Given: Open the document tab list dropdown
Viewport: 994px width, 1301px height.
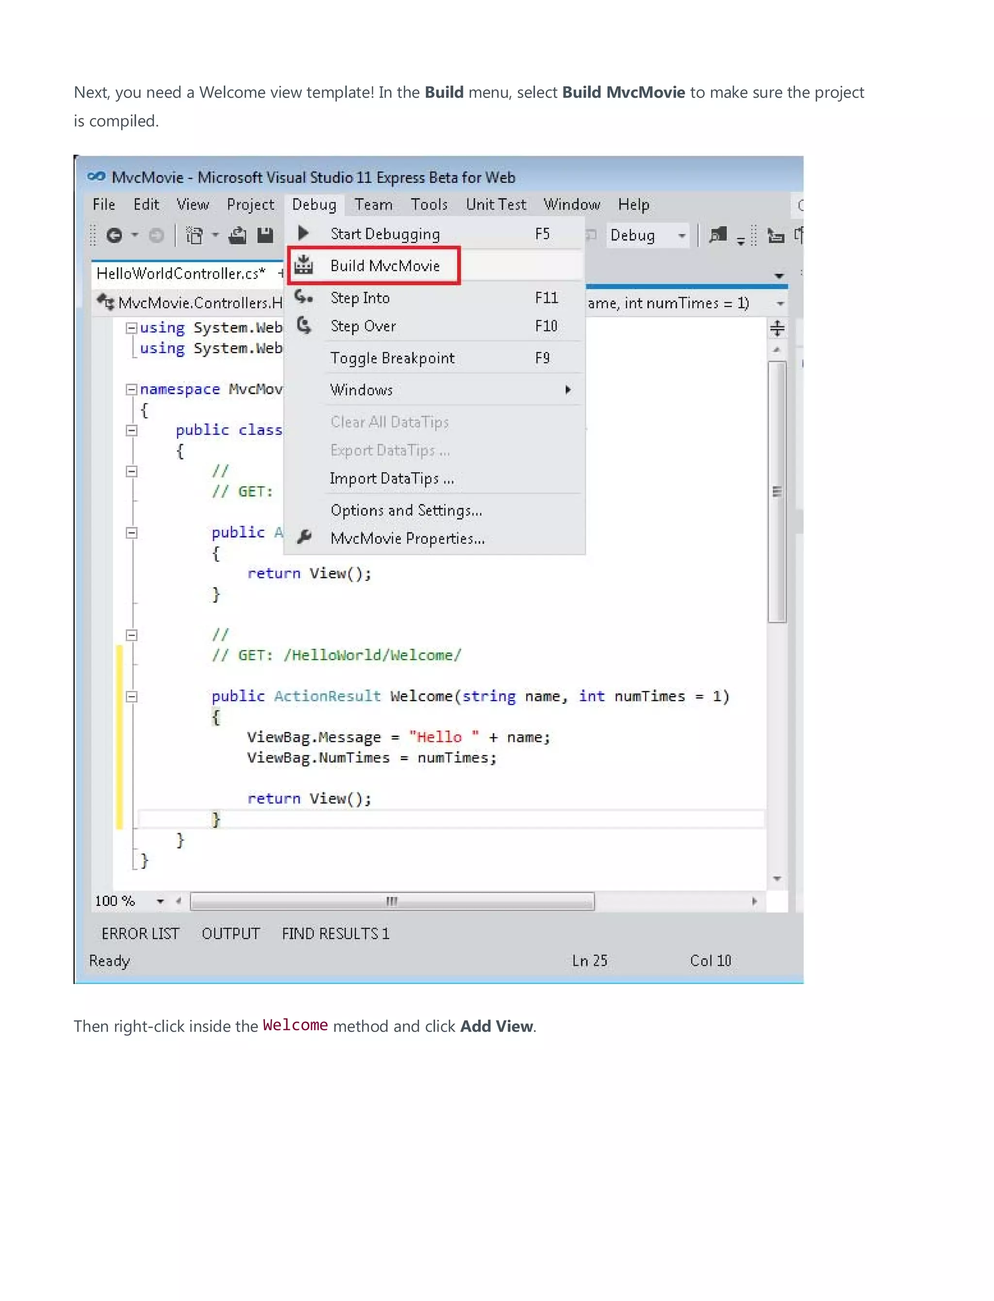Looking at the screenshot, I should (x=779, y=276).
